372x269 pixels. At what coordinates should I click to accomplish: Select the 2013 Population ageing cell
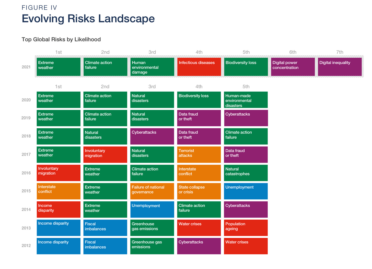pyautogui.click(x=246, y=228)
